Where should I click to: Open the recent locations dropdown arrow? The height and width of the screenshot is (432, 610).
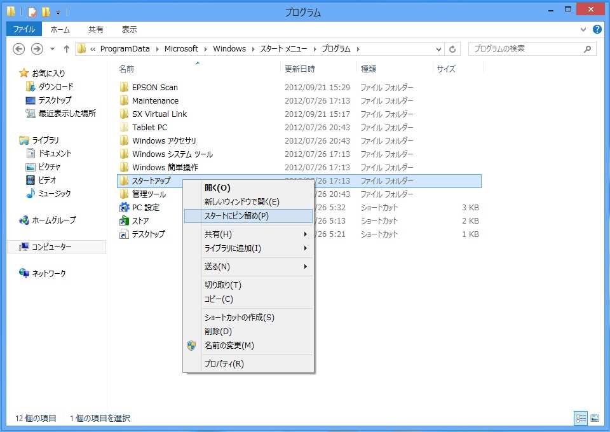(52, 49)
